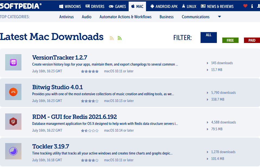Subscribe via the green RSS feed icon
The image size is (260, 167).
(120, 38)
